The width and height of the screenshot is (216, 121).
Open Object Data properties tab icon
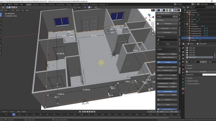[183, 85]
